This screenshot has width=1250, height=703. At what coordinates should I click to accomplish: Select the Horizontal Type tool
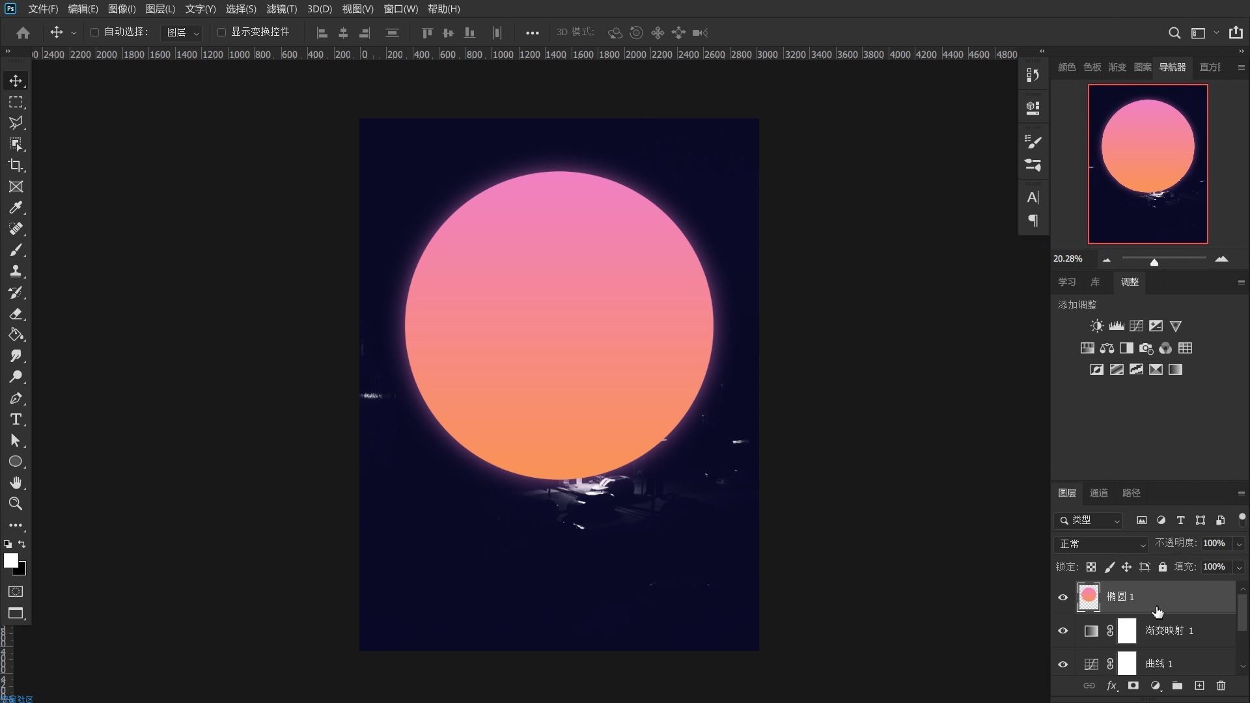16,419
